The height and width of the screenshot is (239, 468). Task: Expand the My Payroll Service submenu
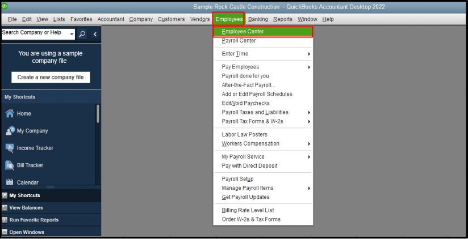point(309,157)
